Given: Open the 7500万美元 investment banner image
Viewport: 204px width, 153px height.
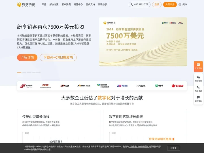Looking at the screenshot, I should (143, 42).
